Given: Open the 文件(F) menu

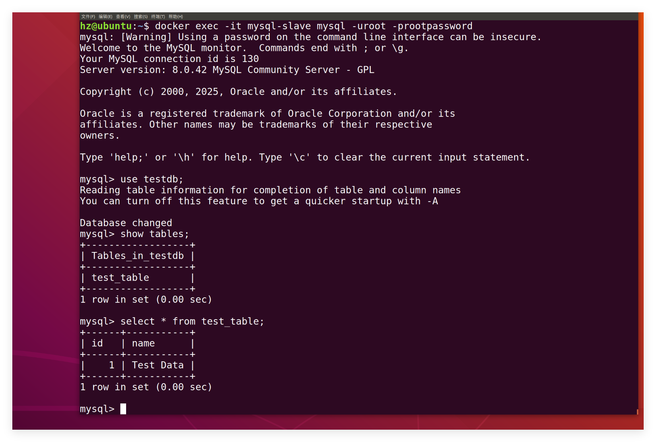Looking at the screenshot, I should [88, 17].
